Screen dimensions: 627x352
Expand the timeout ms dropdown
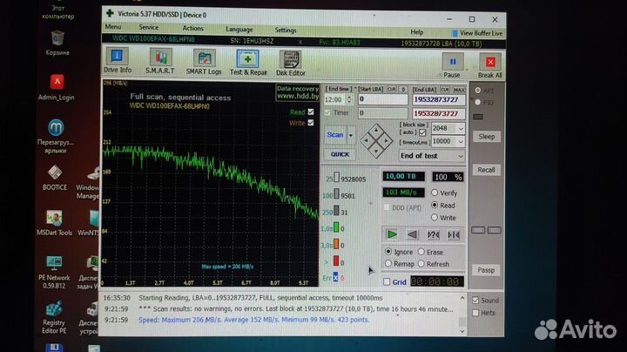[460, 141]
